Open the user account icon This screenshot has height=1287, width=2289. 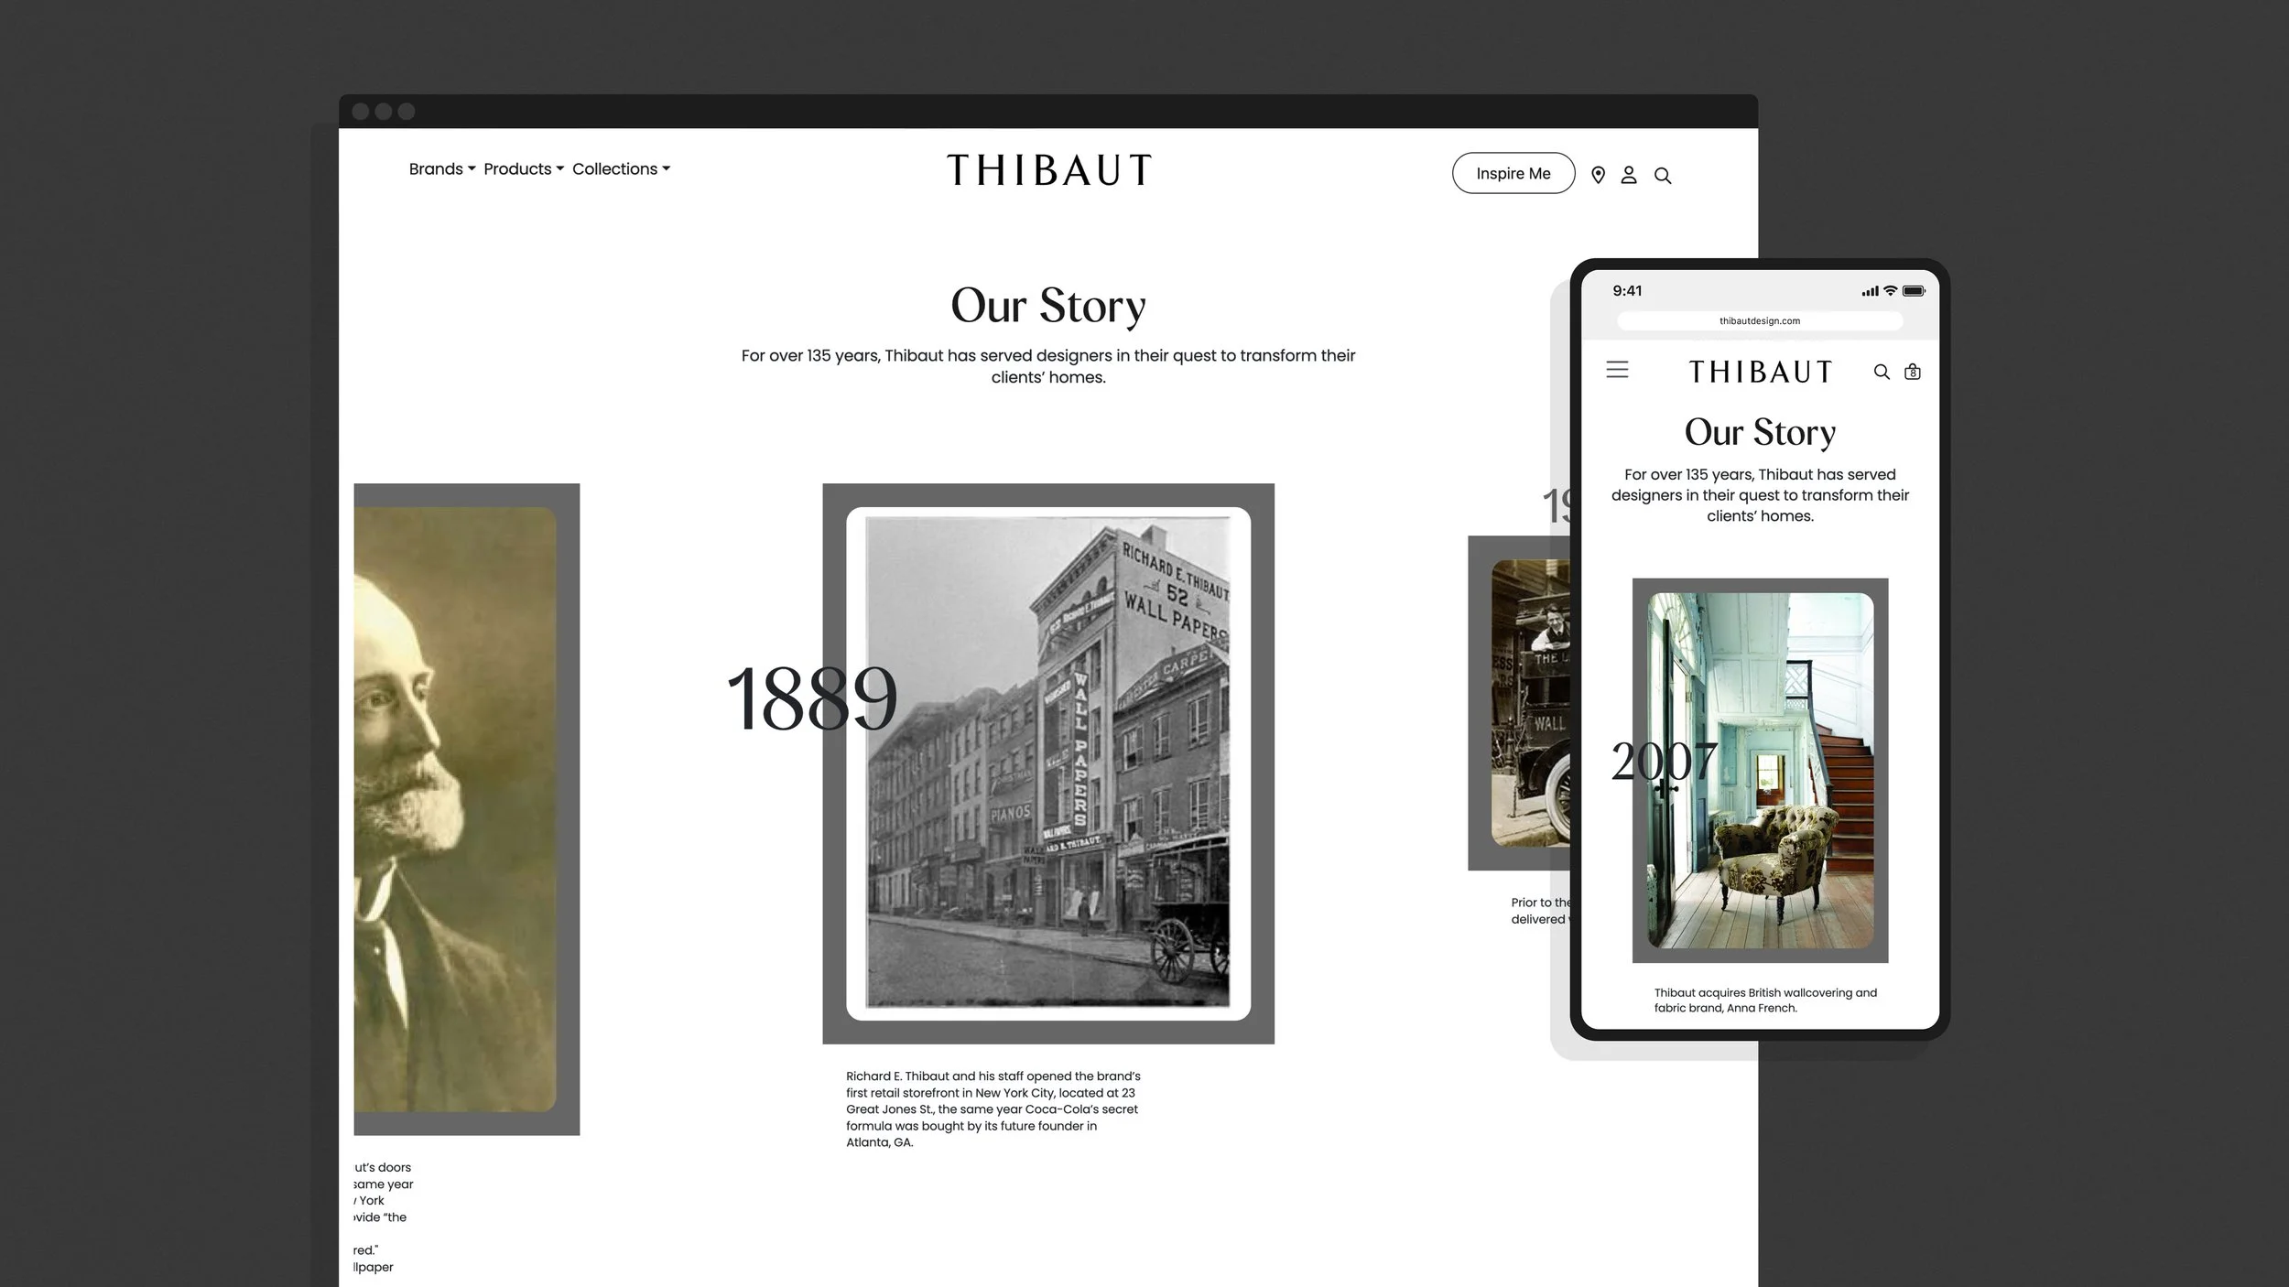tap(1629, 175)
